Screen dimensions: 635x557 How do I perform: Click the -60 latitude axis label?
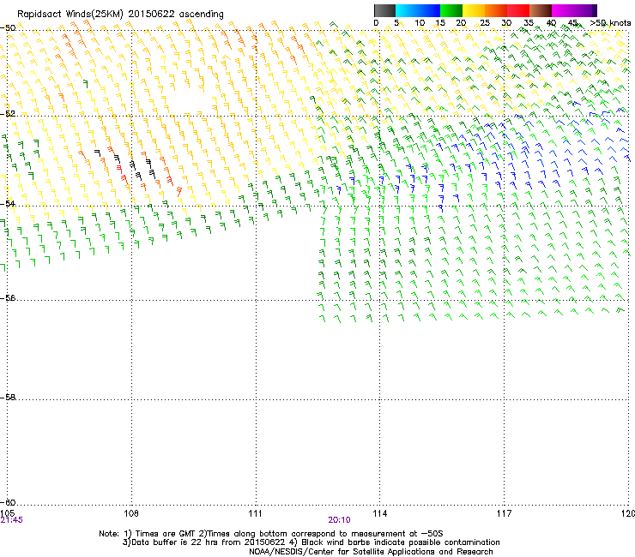[8, 502]
